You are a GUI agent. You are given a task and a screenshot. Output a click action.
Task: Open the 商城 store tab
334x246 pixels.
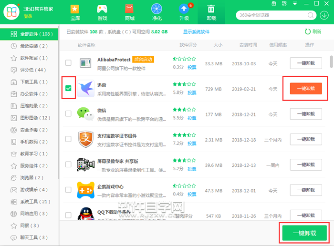coord(129,12)
